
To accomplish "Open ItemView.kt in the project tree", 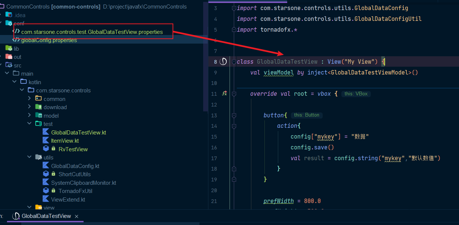I will [65, 140].
